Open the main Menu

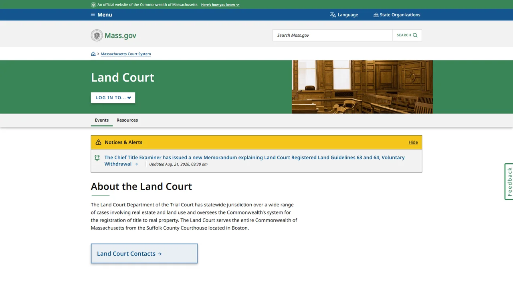point(101,15)
